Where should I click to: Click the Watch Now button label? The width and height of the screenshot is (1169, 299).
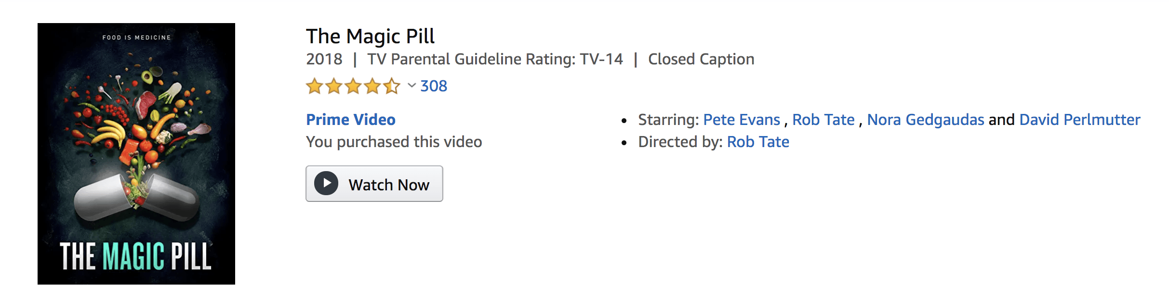tap(389, 185)
